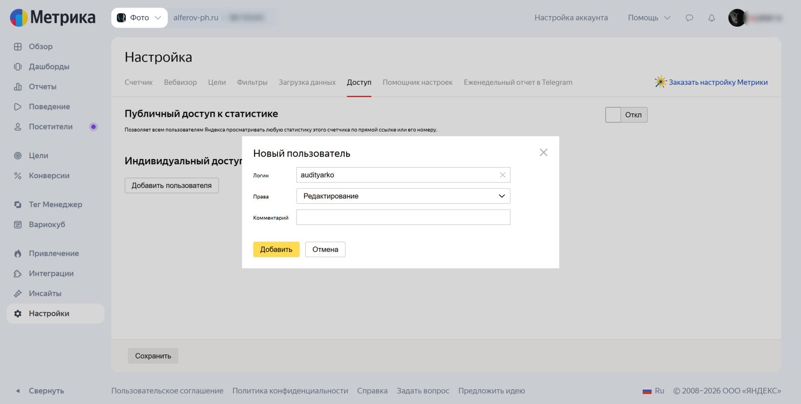Switch to the Цели tab
Screen dimensions: 801x404
pos(217,82)
